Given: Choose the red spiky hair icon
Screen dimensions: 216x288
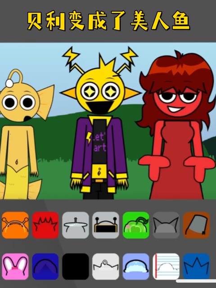Looking at the screenshot, I should click(45, 225).
